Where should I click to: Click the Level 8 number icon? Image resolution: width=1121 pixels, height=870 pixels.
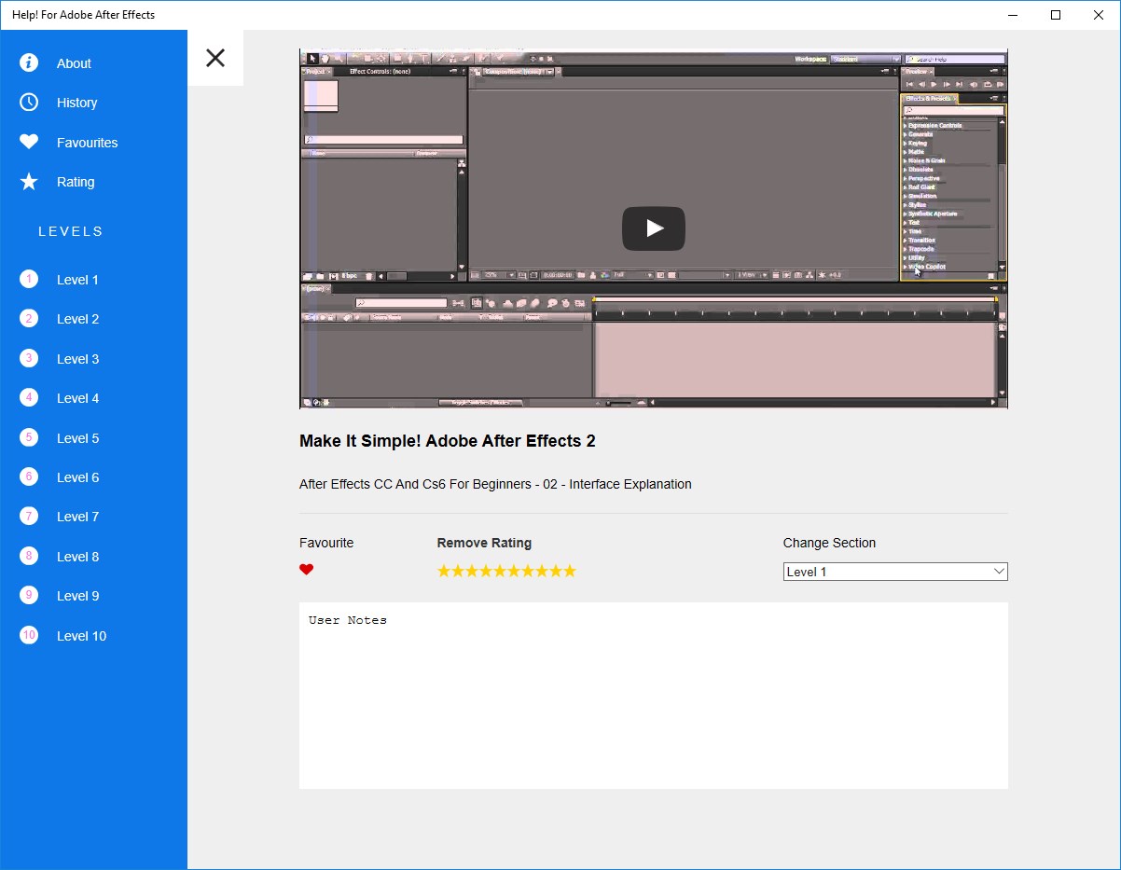pyautogui.click(x=29, y=556)
